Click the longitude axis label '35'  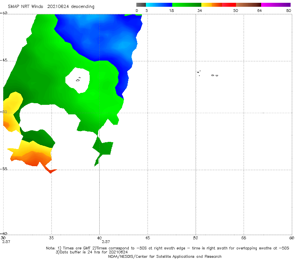pyautogui.click(x=51, y=238)
